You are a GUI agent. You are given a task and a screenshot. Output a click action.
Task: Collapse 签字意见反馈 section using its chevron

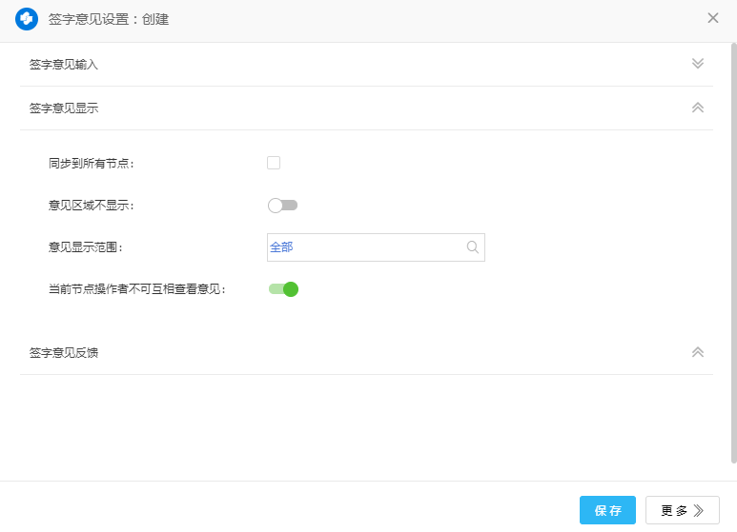point(697,352)
